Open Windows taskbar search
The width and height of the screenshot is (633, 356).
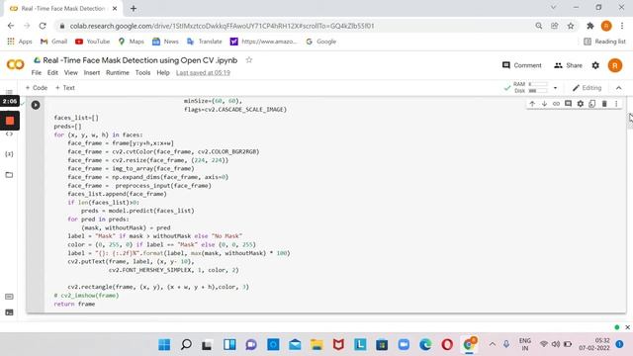pyautogui.click(x=186, y=345)
